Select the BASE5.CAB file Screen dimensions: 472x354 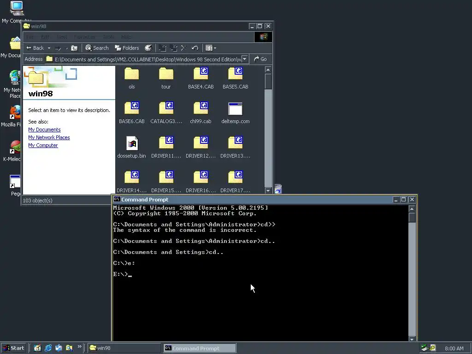(236, 78)
